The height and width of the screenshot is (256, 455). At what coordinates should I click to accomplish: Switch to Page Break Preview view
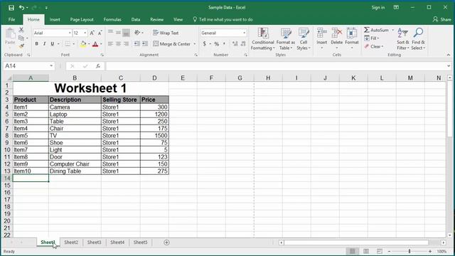(x=379, y=251)
